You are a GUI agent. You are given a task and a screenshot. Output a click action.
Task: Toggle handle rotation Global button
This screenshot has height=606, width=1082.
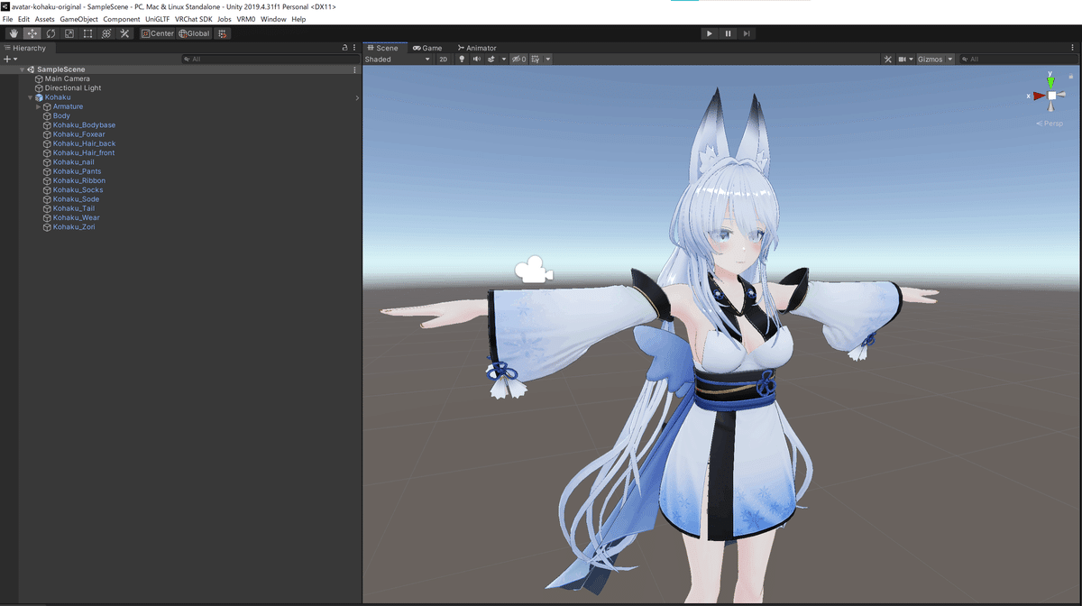[194, 33]
